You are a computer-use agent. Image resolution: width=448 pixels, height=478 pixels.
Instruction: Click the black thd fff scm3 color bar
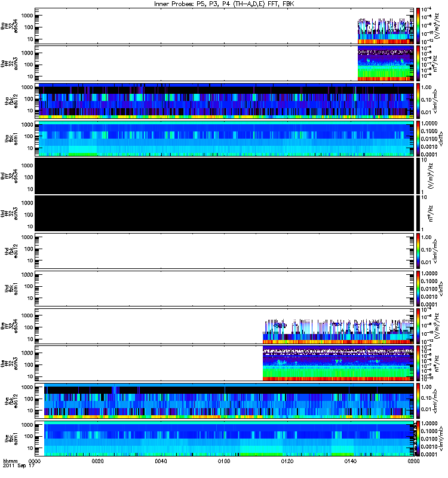tap(418, 213)
